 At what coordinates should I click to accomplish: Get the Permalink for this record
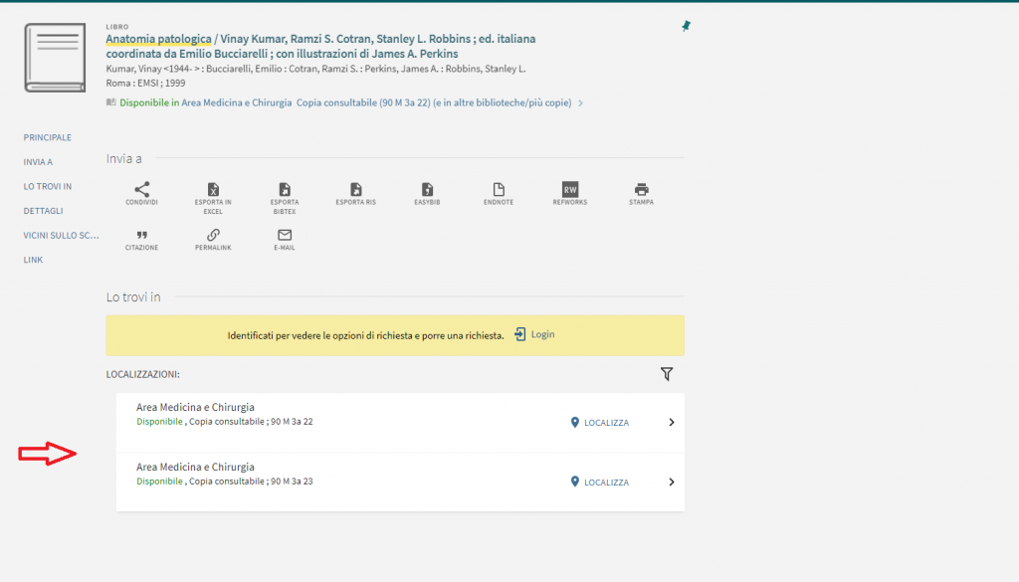(x=213, y=235)
